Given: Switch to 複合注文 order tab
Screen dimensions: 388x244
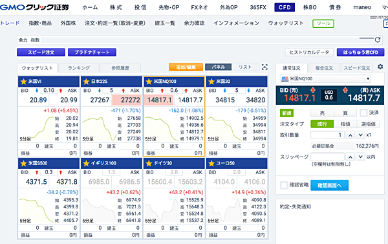Looking at the screenshot, I should point(324,68).
